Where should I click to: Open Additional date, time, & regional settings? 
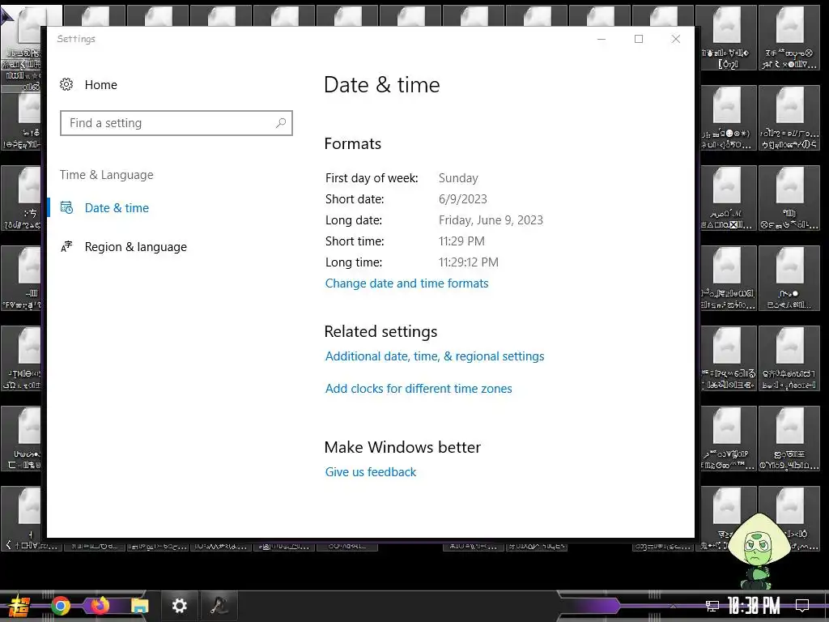435,356
